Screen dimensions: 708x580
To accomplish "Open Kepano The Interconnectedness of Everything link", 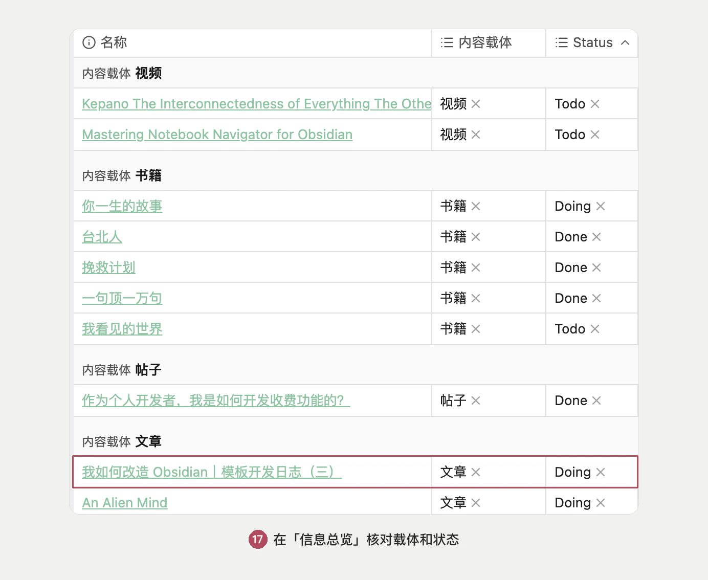I will pyautogui.click(x=256, y=104).
